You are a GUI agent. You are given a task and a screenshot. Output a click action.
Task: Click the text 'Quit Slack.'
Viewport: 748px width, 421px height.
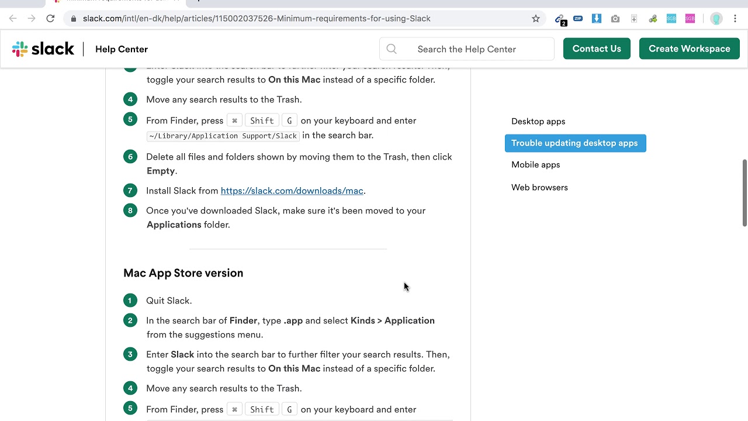point(169,301)
